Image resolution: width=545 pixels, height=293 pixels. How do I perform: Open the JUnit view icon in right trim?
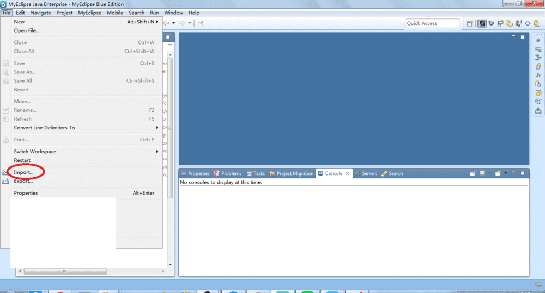[x=538, y=75]
